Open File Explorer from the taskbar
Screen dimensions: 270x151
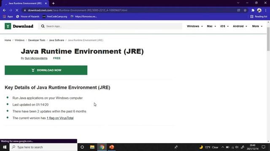pos(92,147)
